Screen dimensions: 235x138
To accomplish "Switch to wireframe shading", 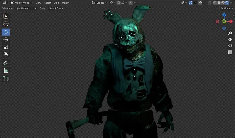I will (215, 3).
